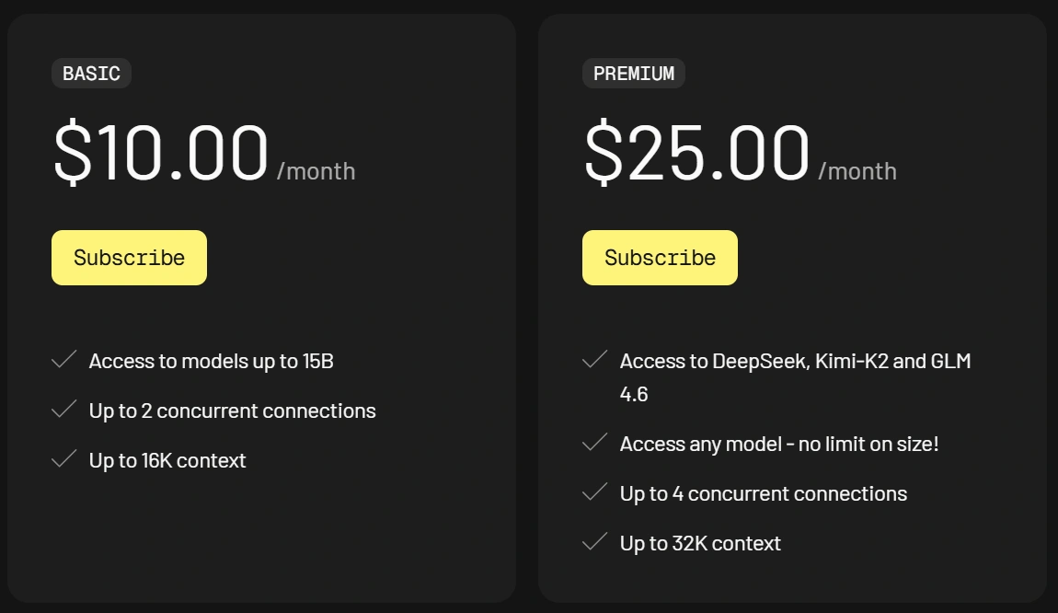
Task: Click 'Up to 32K context' feature text
Action: point(700,543)
